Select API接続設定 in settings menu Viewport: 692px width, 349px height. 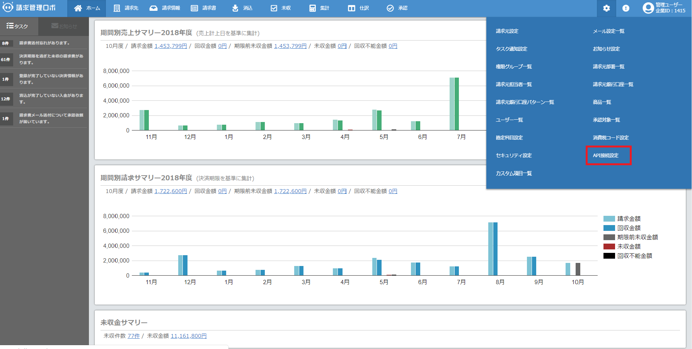coord(606,156)
